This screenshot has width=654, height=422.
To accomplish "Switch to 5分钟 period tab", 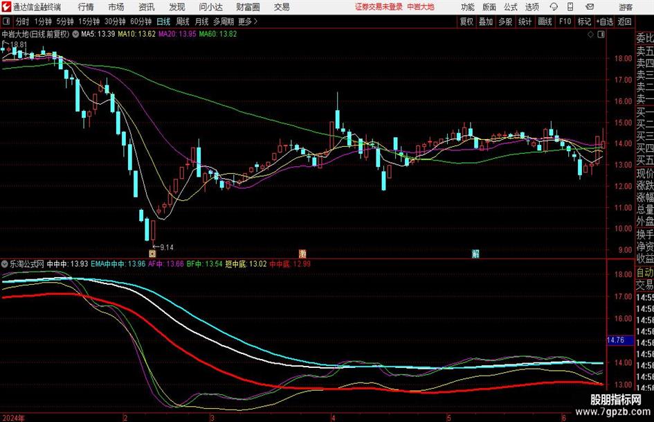I will [64, 21].
